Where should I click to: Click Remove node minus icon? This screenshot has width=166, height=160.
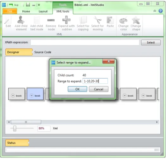pos(51,20)
